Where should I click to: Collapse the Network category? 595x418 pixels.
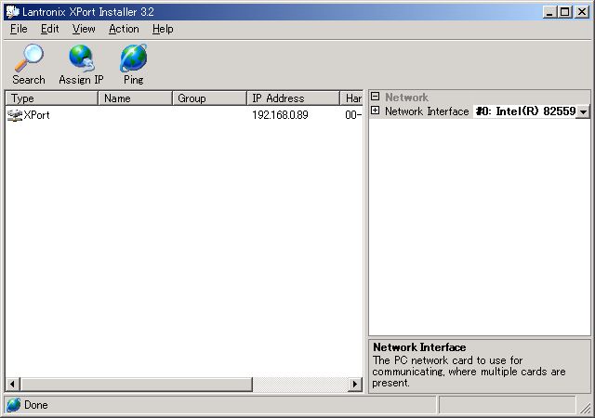click(375, 97)
